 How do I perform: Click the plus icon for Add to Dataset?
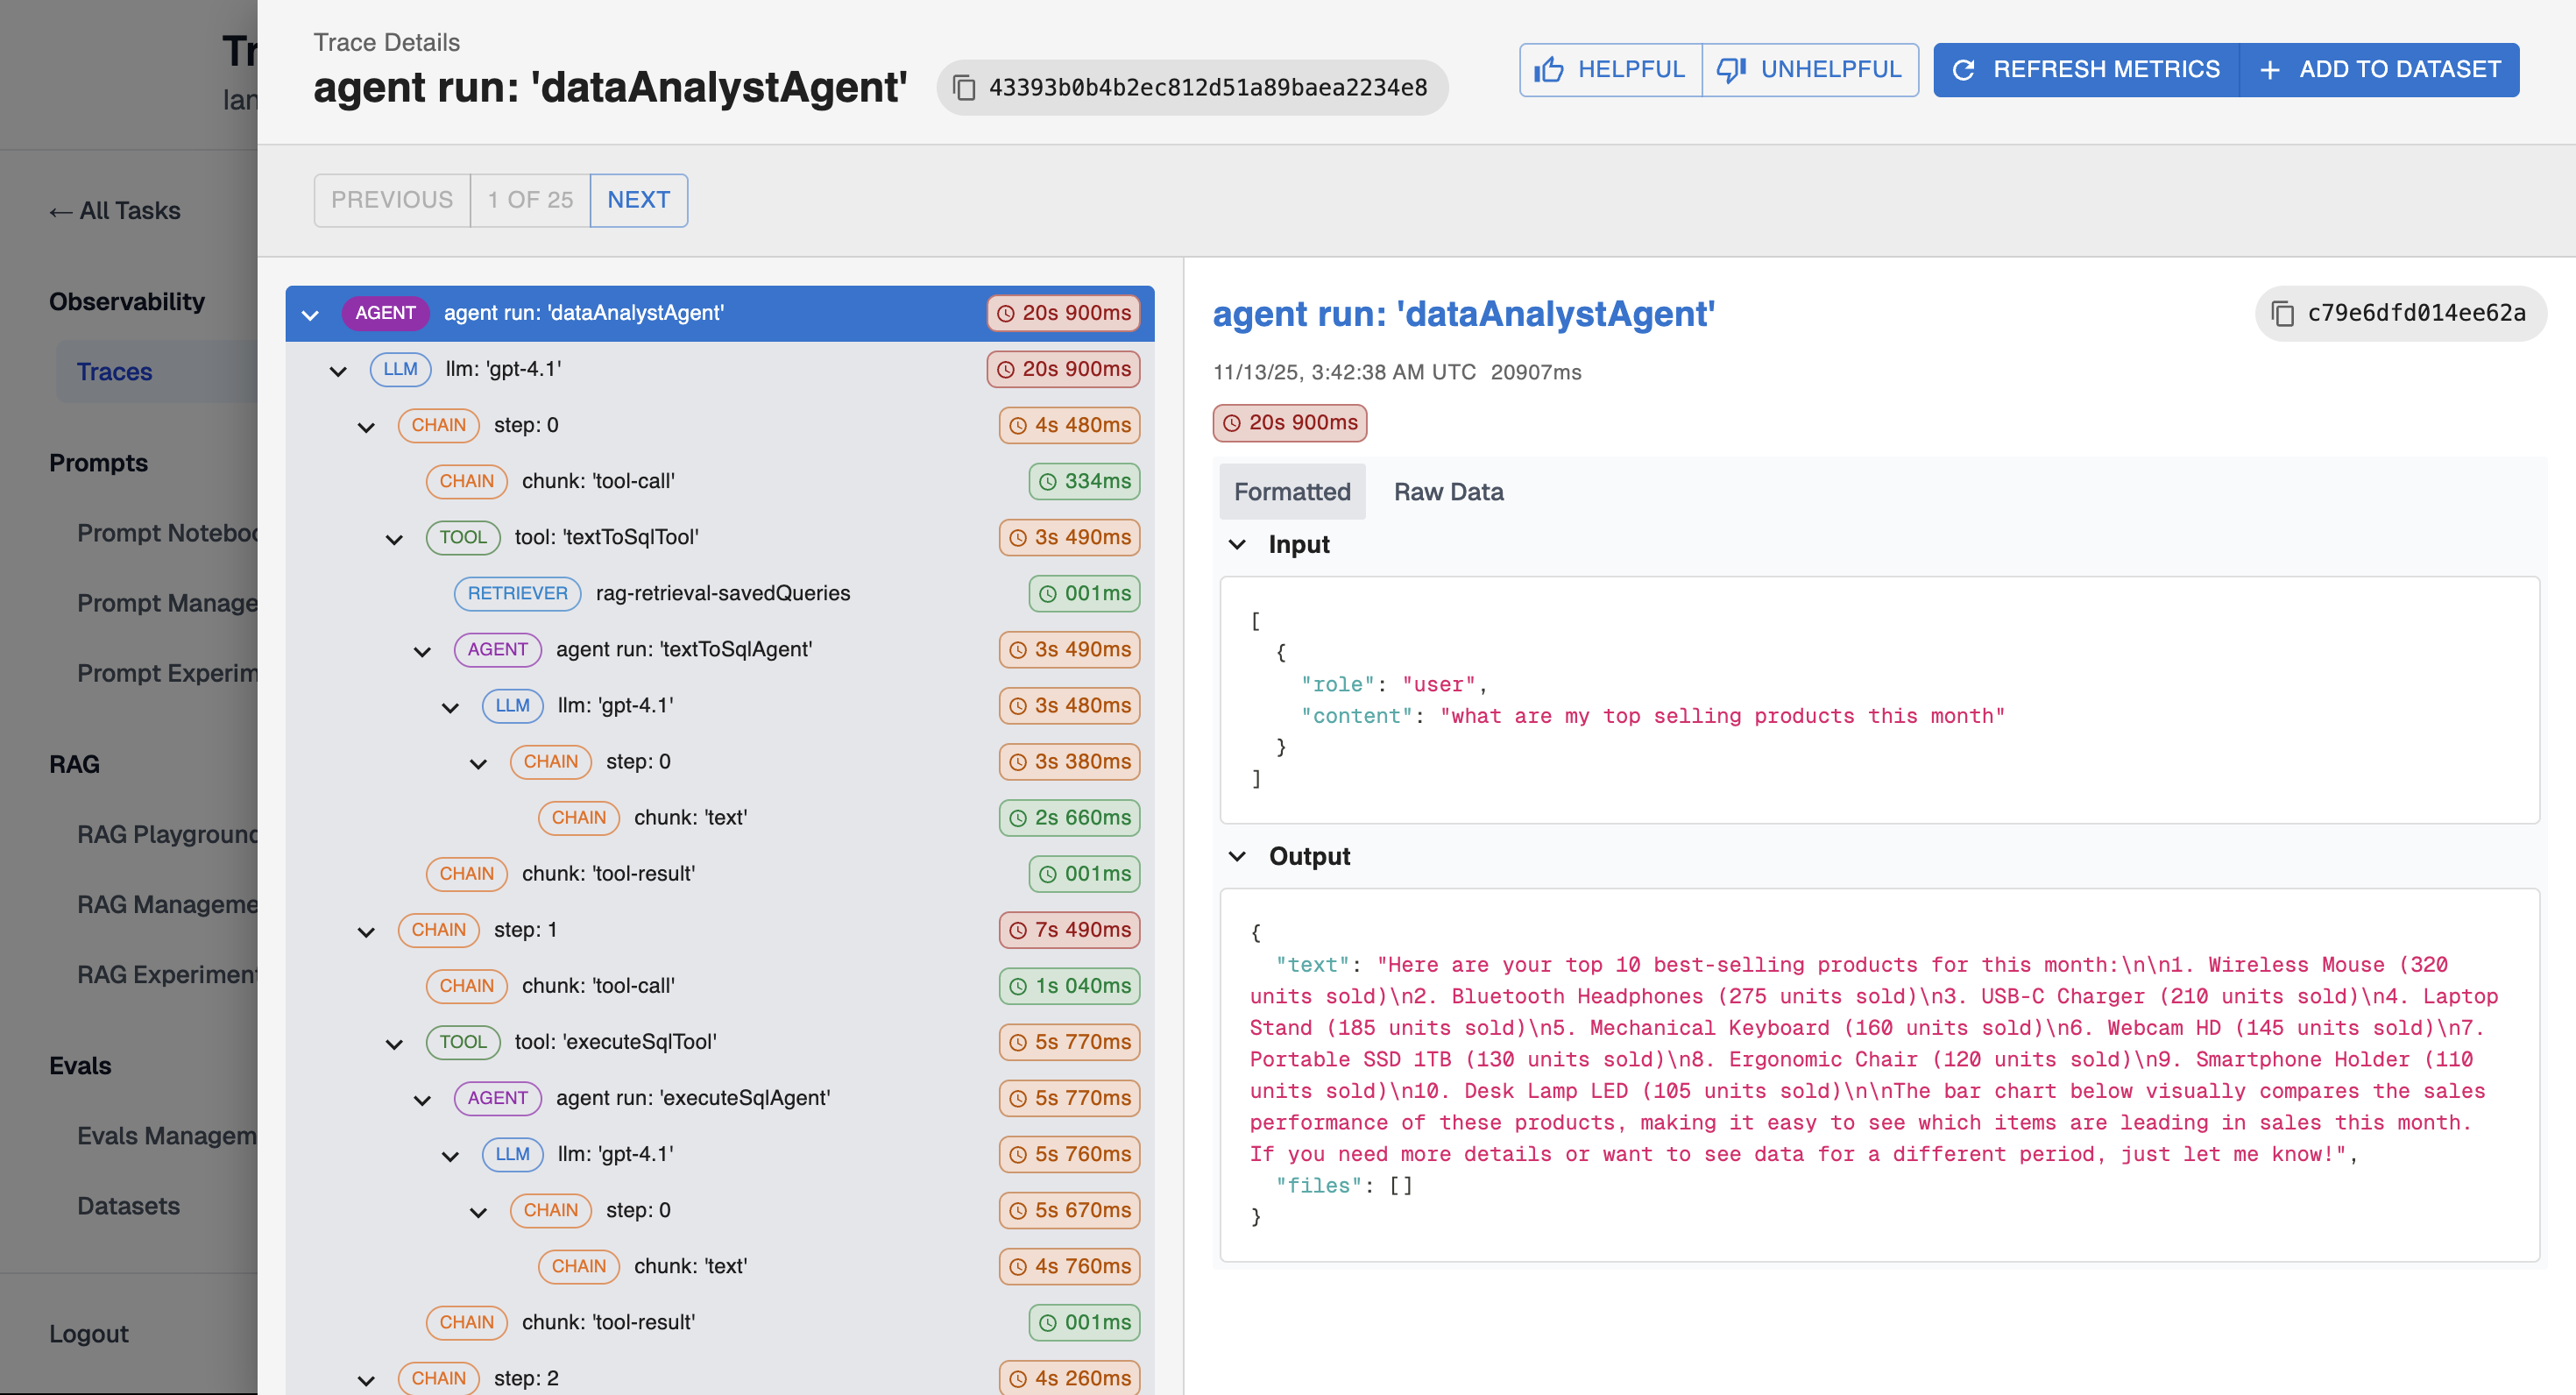coord(2269,70)
